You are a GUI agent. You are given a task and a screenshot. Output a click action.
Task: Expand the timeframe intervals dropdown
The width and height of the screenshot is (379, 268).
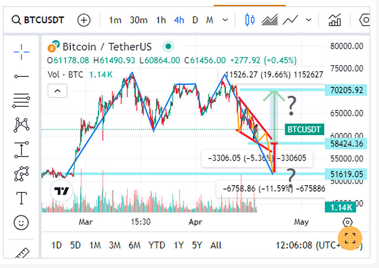(x=225, y=20)
